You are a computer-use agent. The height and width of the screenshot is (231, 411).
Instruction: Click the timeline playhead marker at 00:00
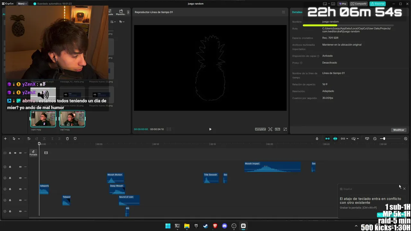click(39, 144)
